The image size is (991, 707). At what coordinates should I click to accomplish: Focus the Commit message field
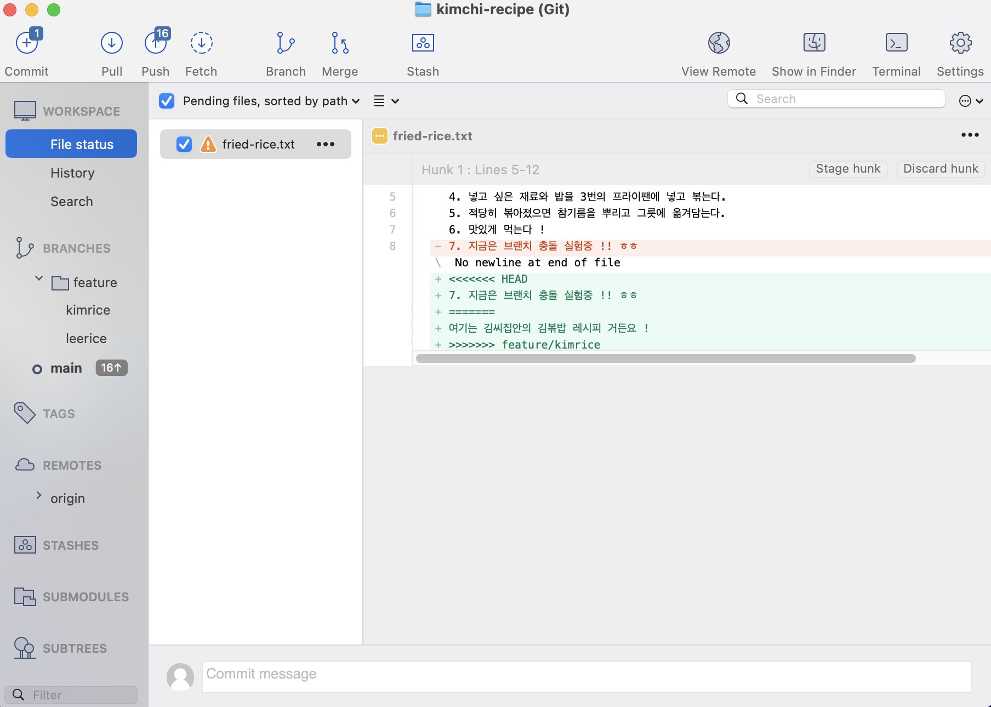[x=587, y=676]
